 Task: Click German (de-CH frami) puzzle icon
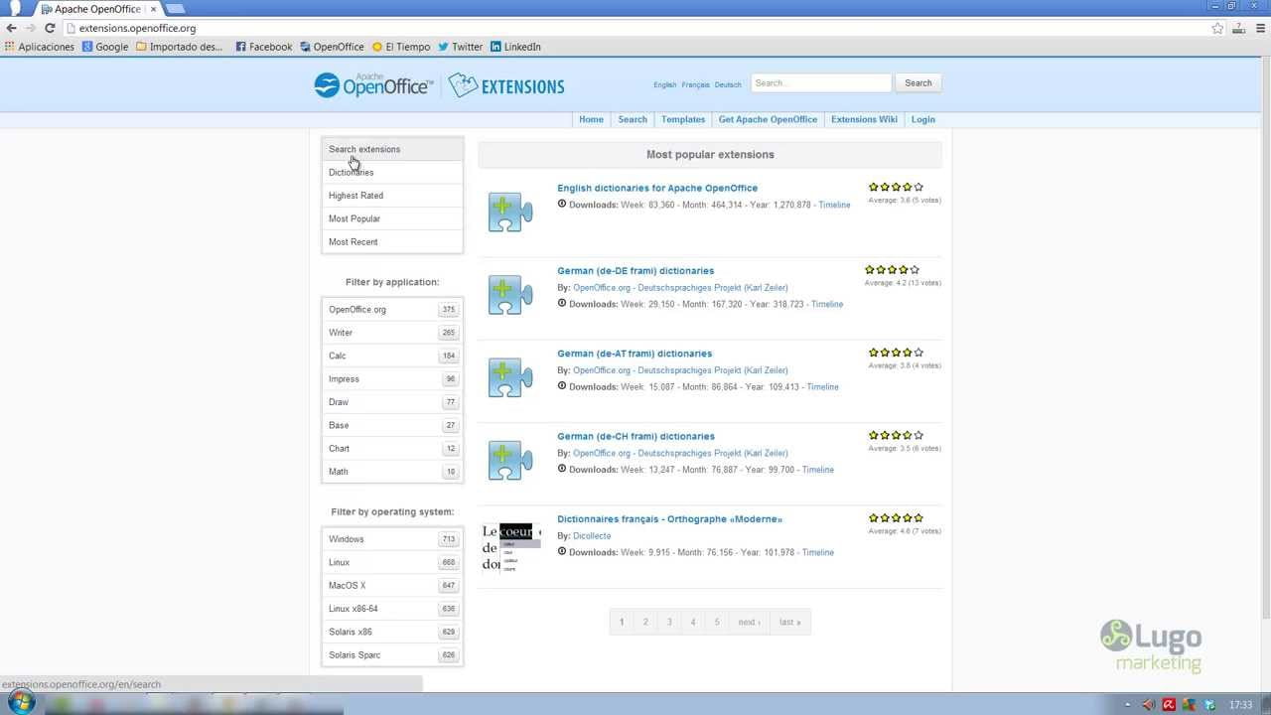click(x=510, y=459)
